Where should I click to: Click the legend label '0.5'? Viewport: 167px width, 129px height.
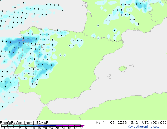9,128
